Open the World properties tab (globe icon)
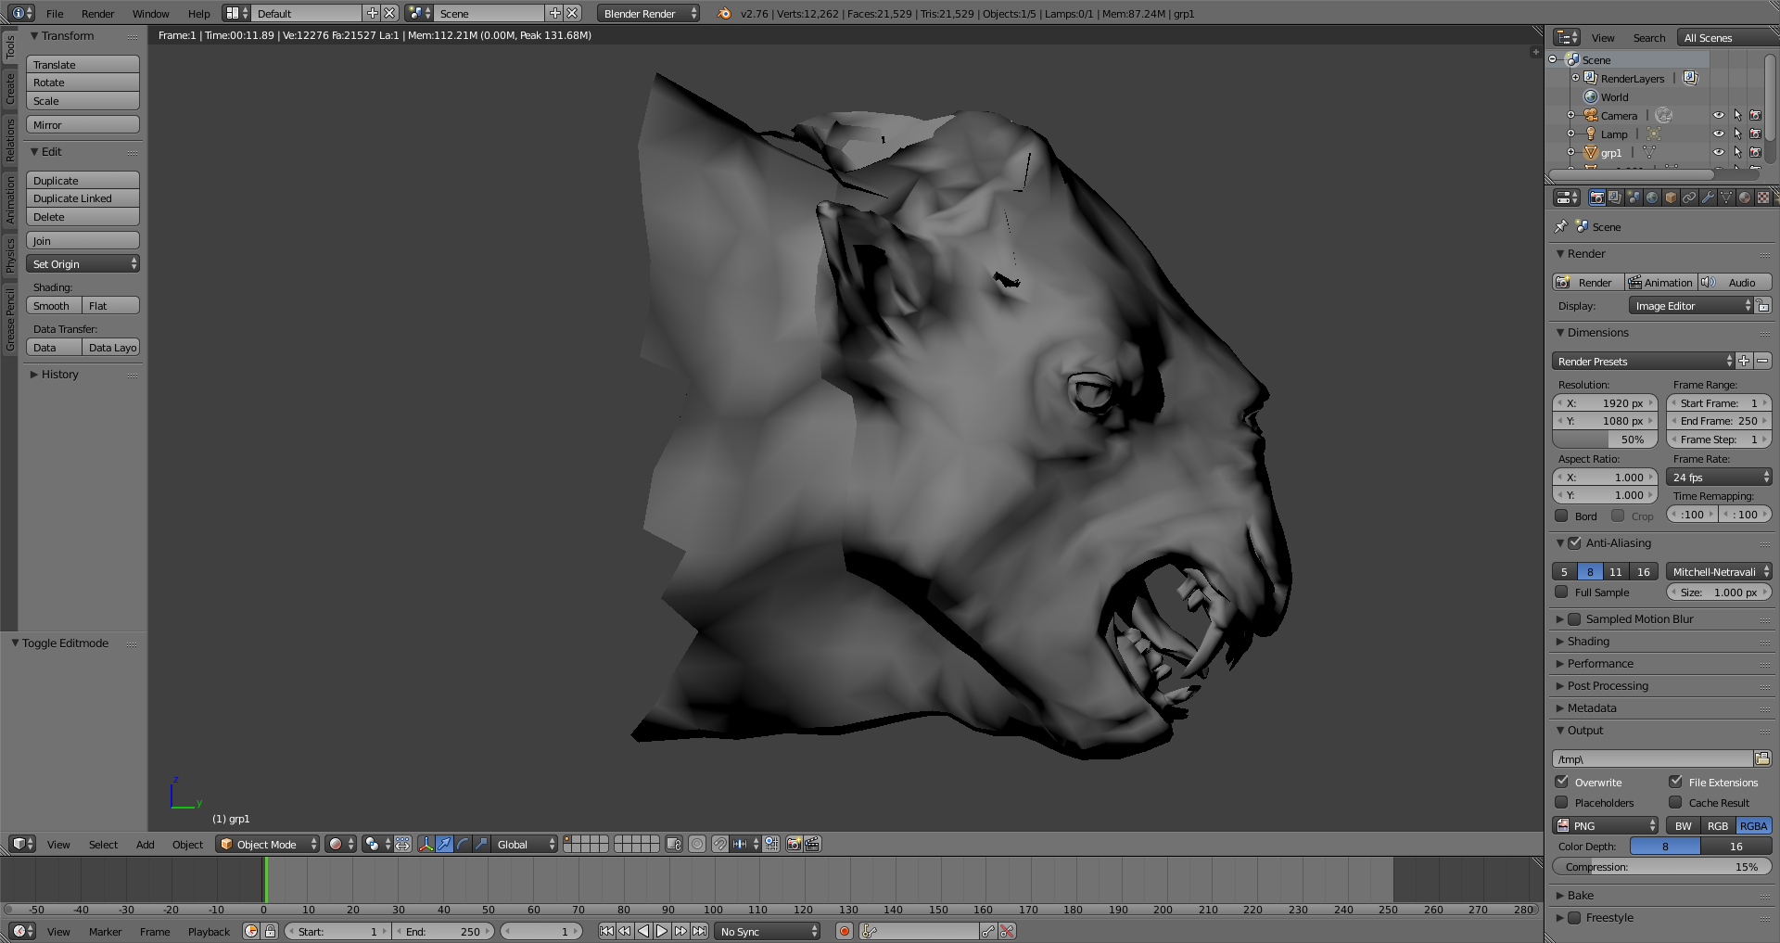Viewport: 1780px width, 943px height. 1652,198
